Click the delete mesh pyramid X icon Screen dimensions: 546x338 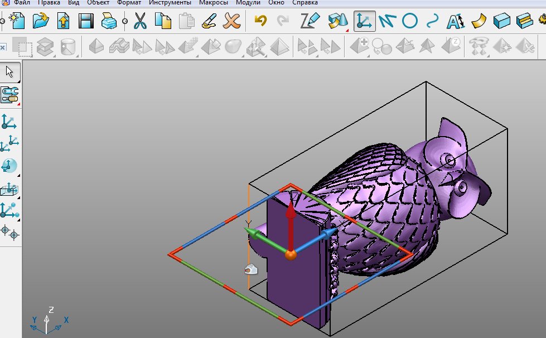[x=525, y=46]
